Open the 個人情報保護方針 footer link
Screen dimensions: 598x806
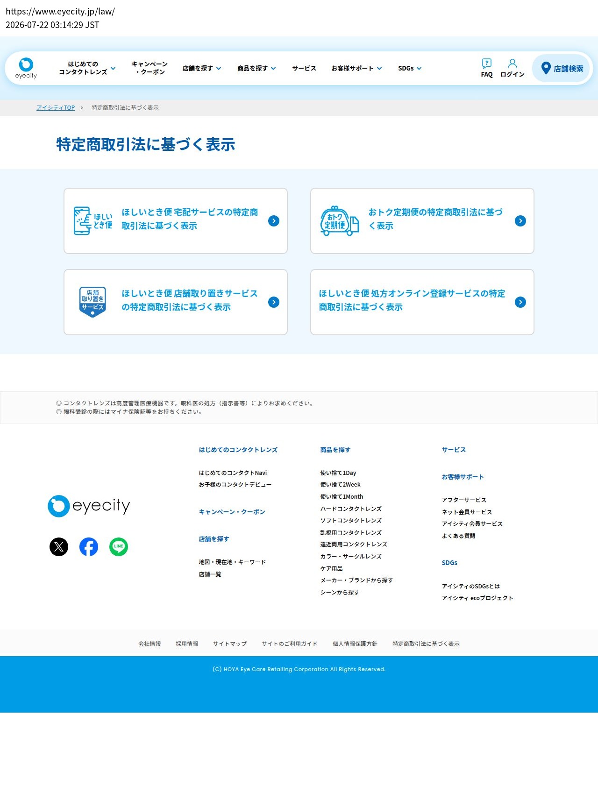point(355,644)
